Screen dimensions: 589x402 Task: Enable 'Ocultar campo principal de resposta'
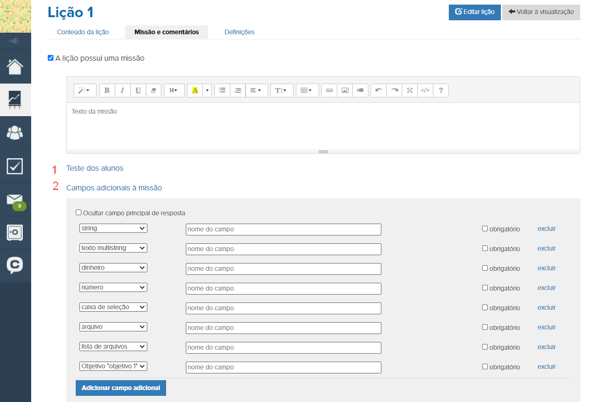(79, 213)
